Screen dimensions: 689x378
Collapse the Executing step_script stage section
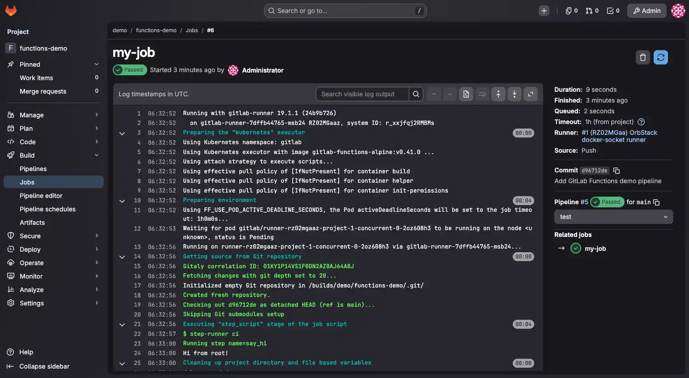pyautogui.click(x=122, y=324)
